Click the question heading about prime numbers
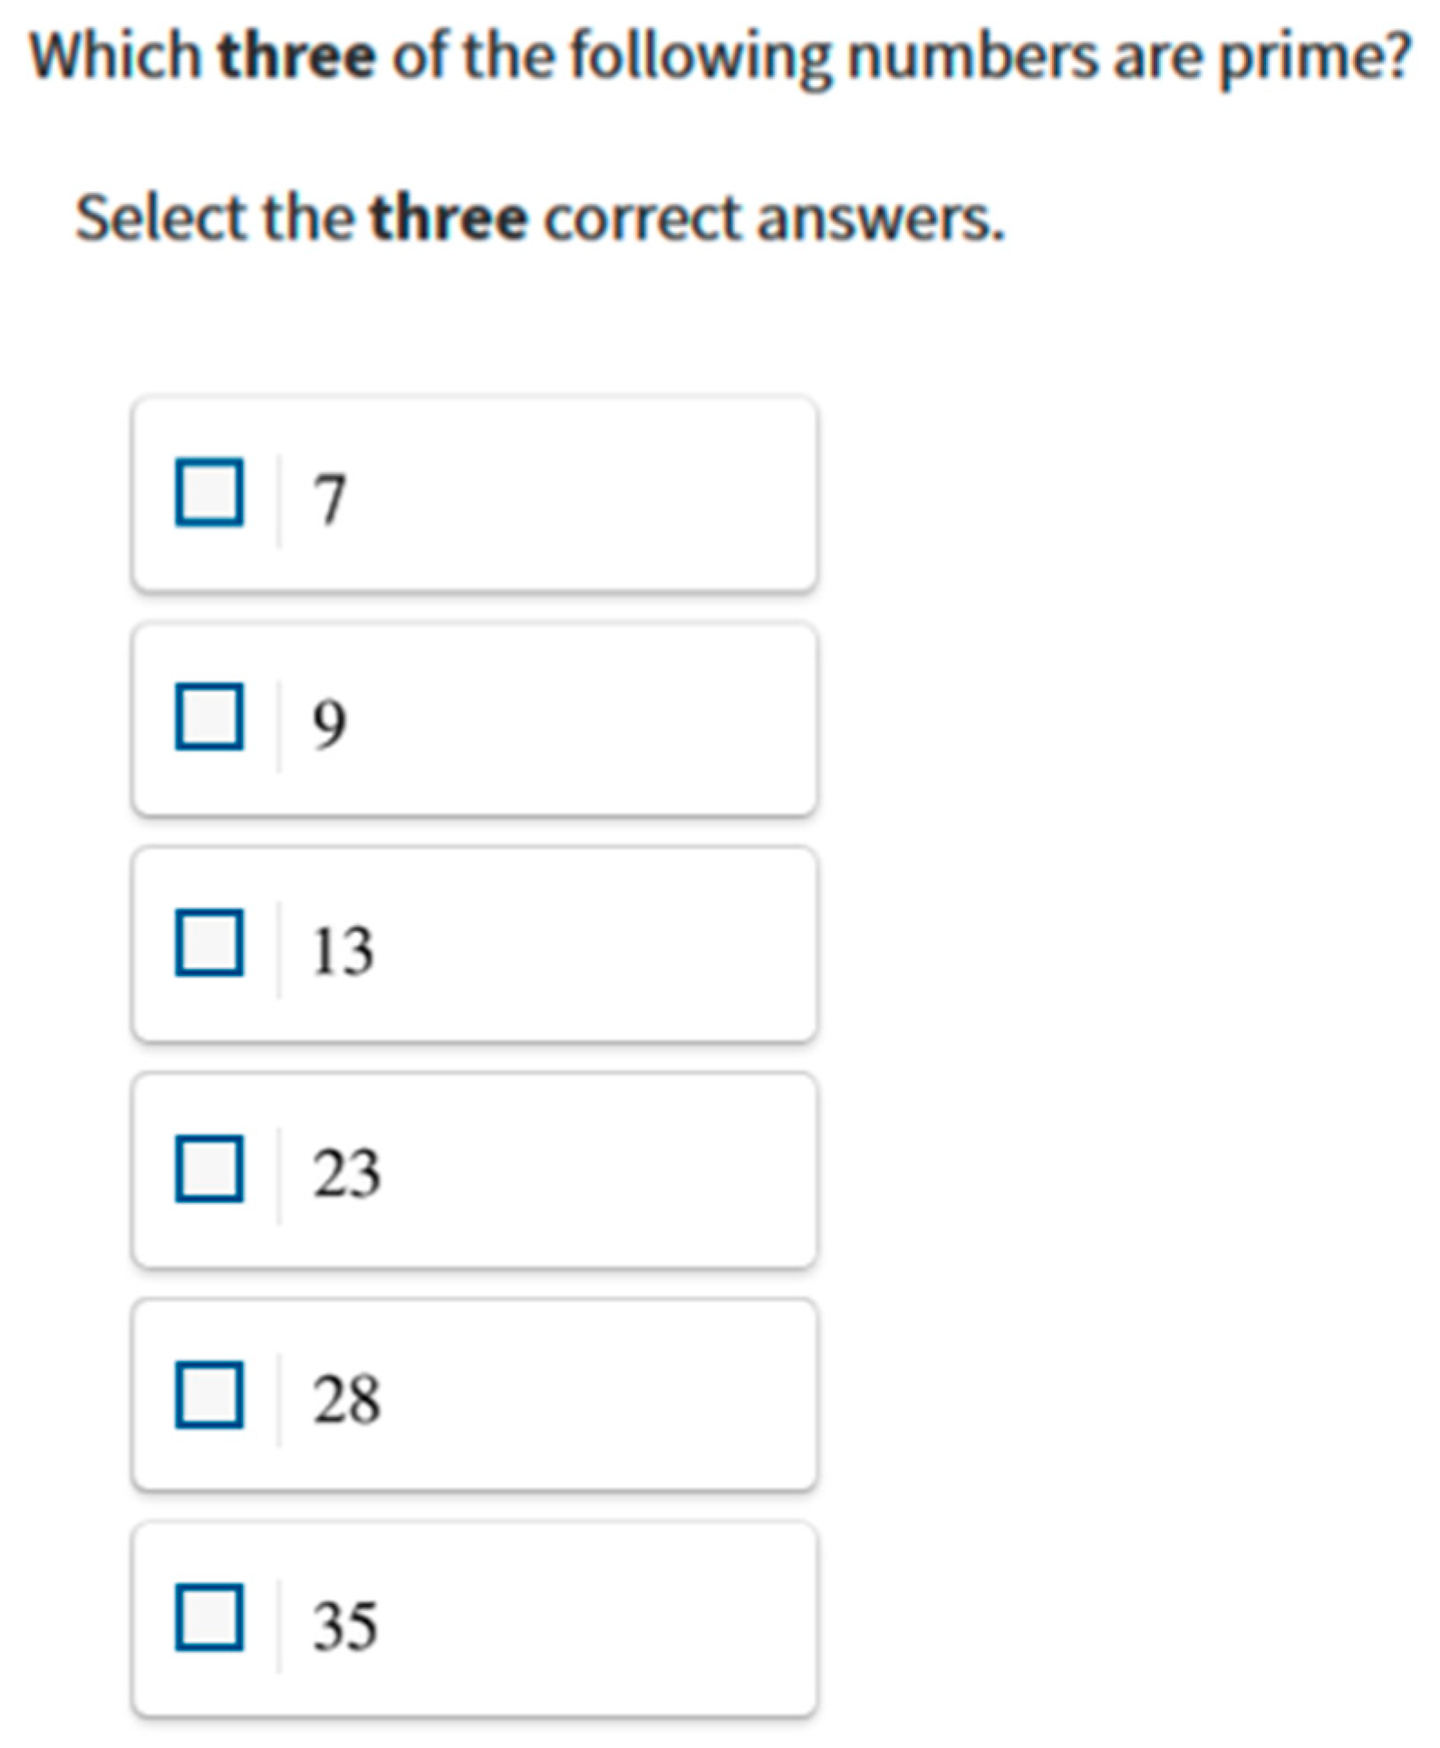The width and height of the screenshot is (1440, 1748). tap(720, 56)
